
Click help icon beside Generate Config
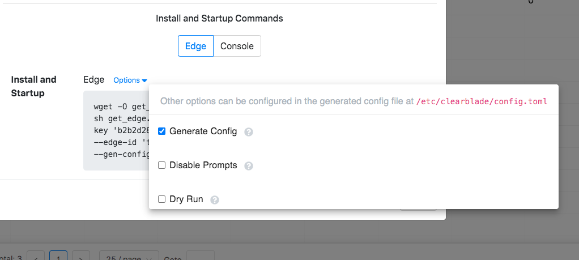[x=248, y=132]
